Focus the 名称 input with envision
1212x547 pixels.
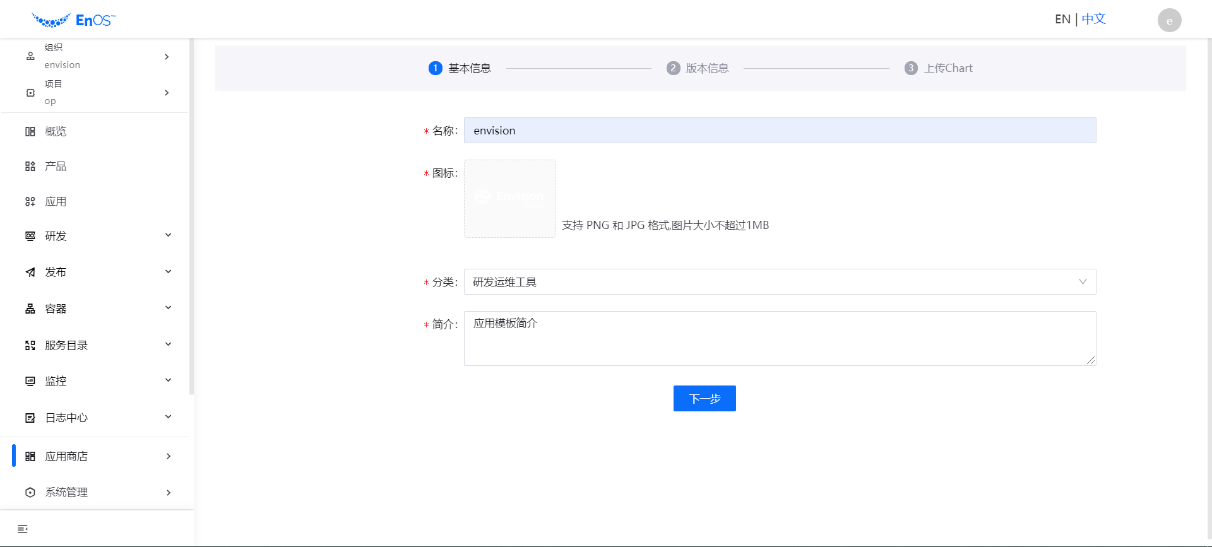point(780,131)
